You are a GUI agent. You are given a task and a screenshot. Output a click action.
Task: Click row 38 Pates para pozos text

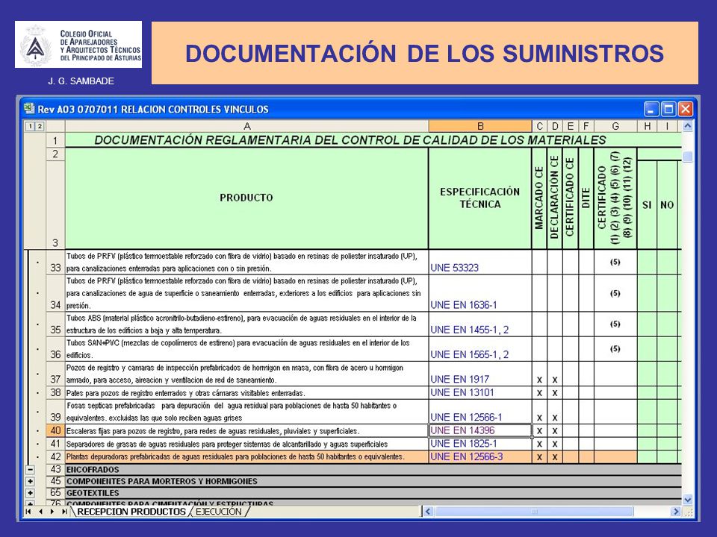(x=186, y=393)
